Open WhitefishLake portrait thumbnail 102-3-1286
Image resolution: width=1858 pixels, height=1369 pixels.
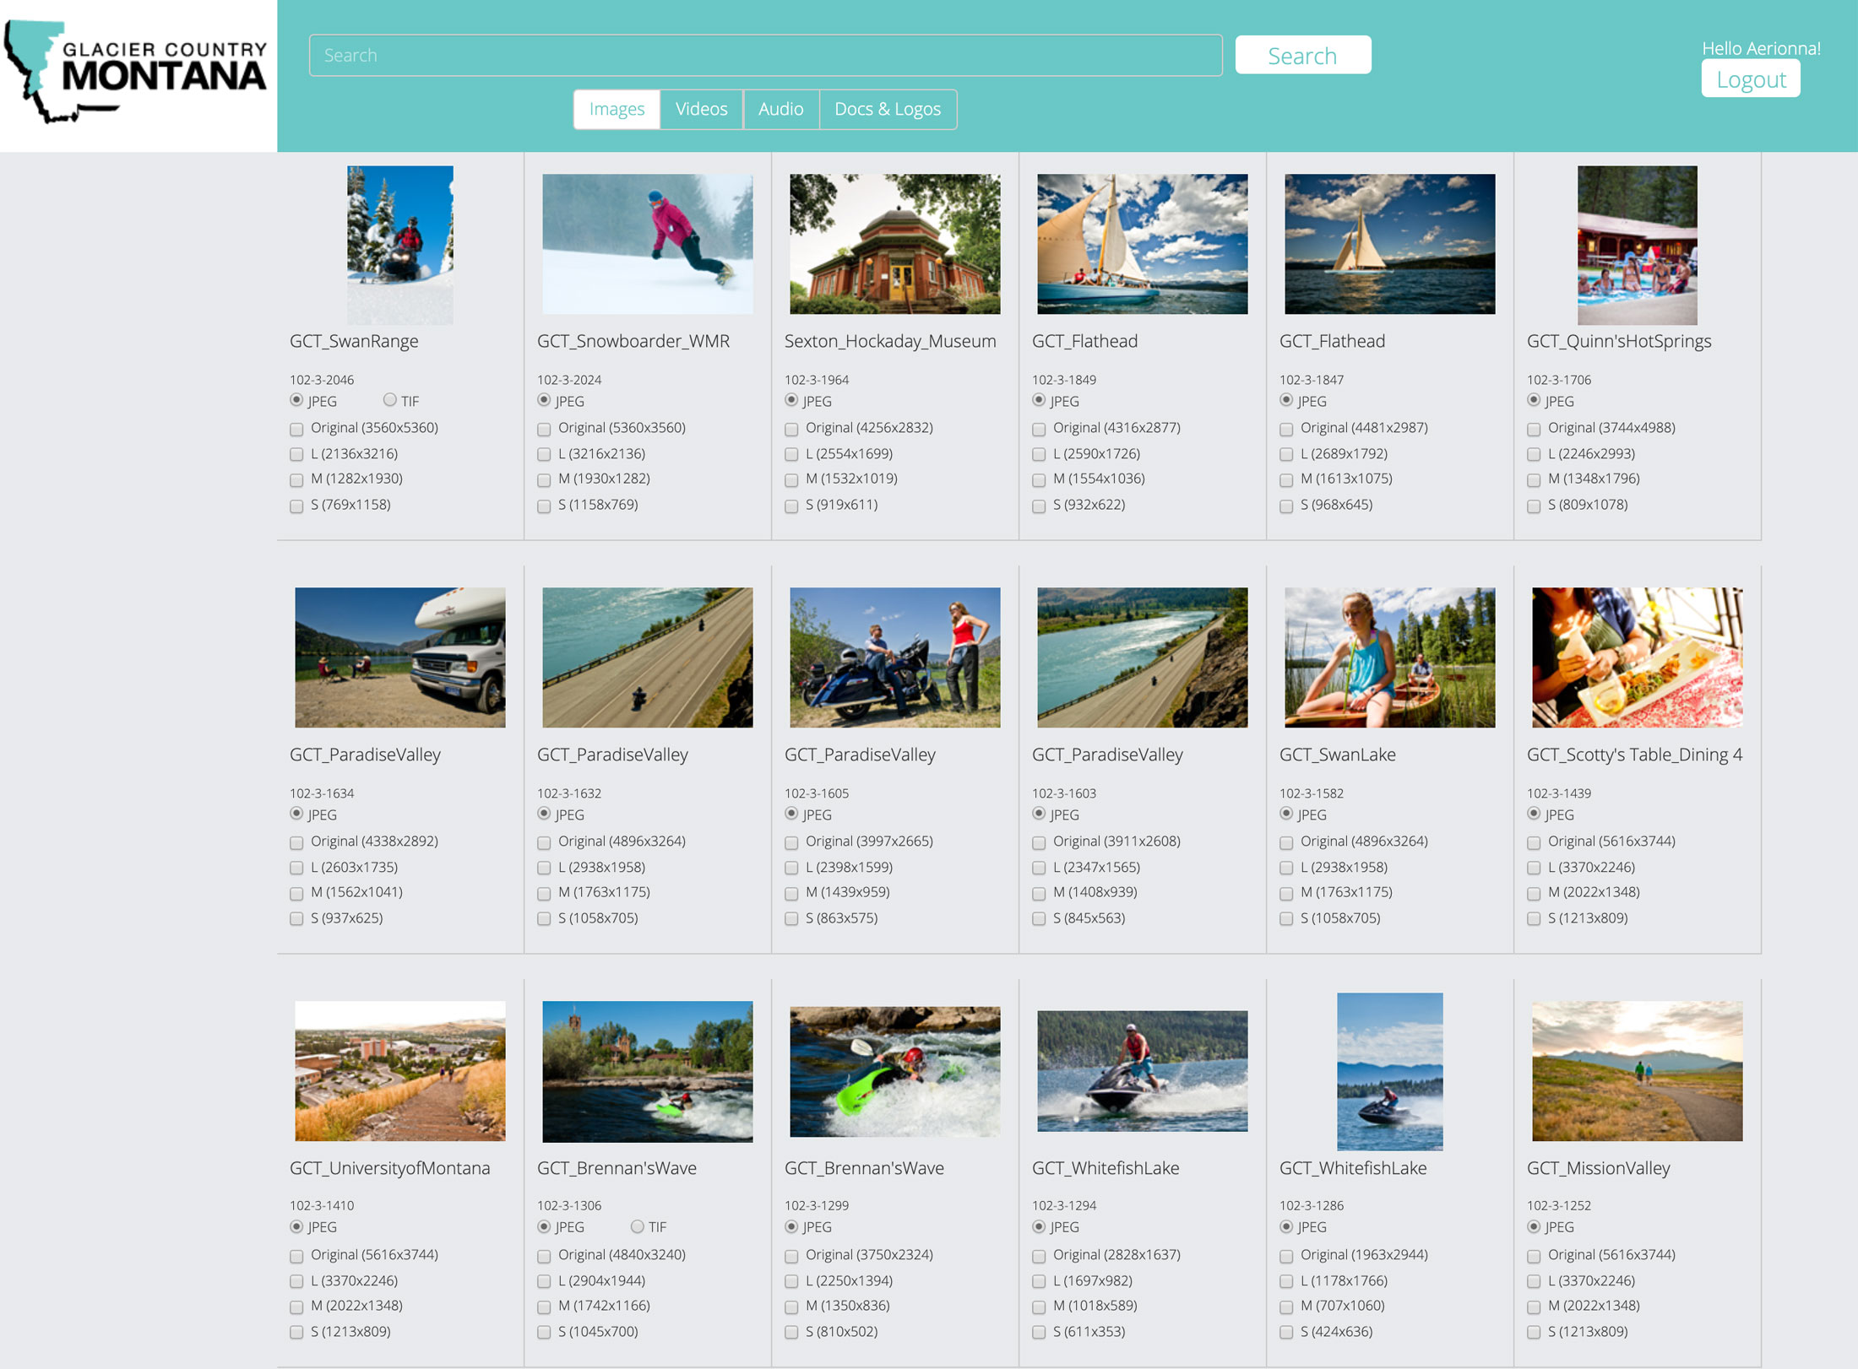point(1390,1071)
